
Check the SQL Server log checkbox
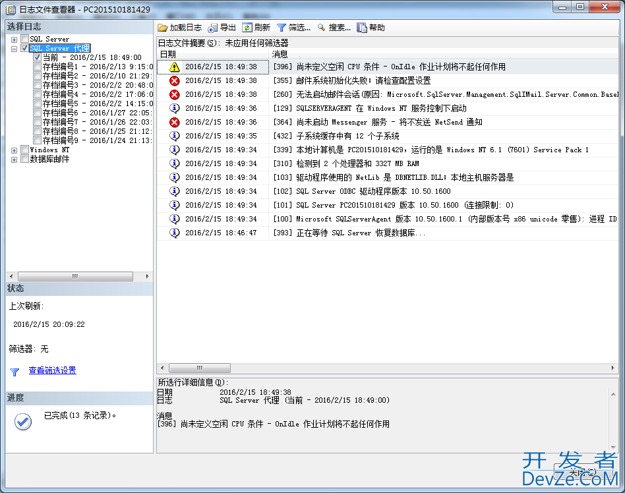click(x=24, y=39)
